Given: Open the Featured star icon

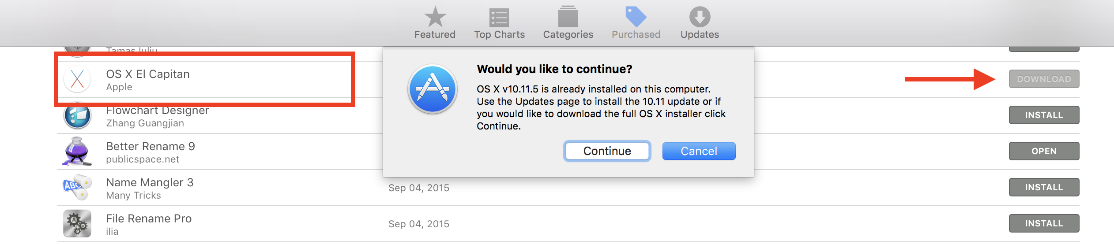Looking at the screenshot, I should 435,17.
